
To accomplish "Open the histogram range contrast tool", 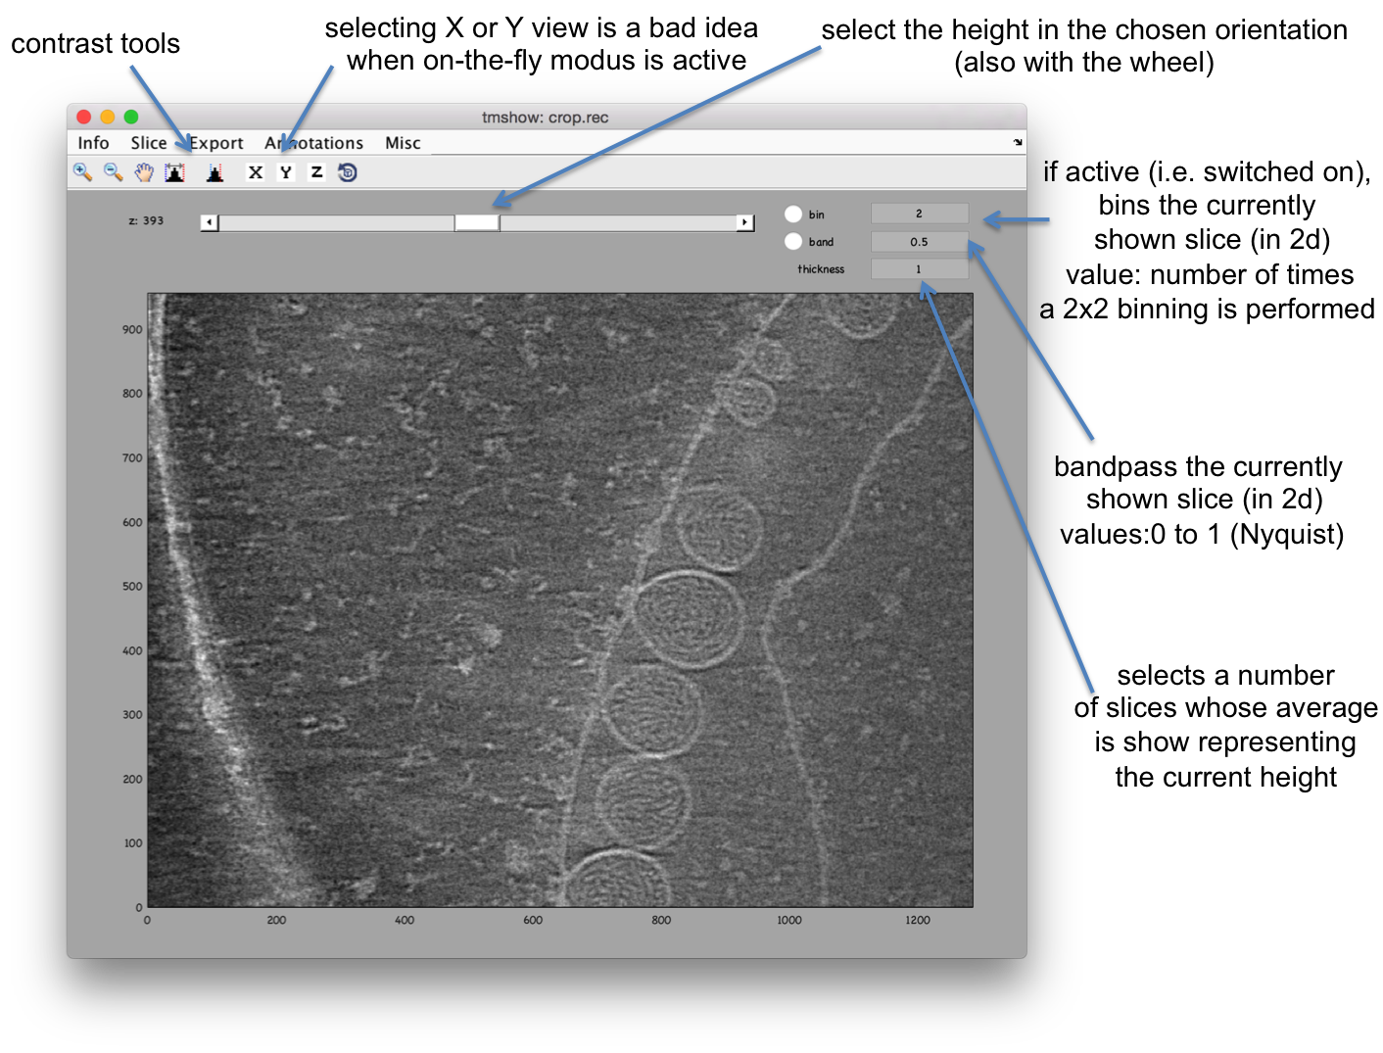I will [x=175, y=172].
